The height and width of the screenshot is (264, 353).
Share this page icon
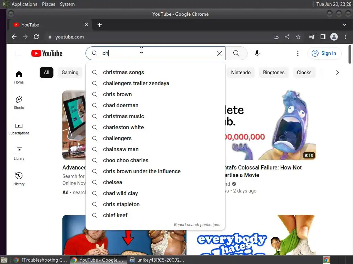[x=287, y=37]
